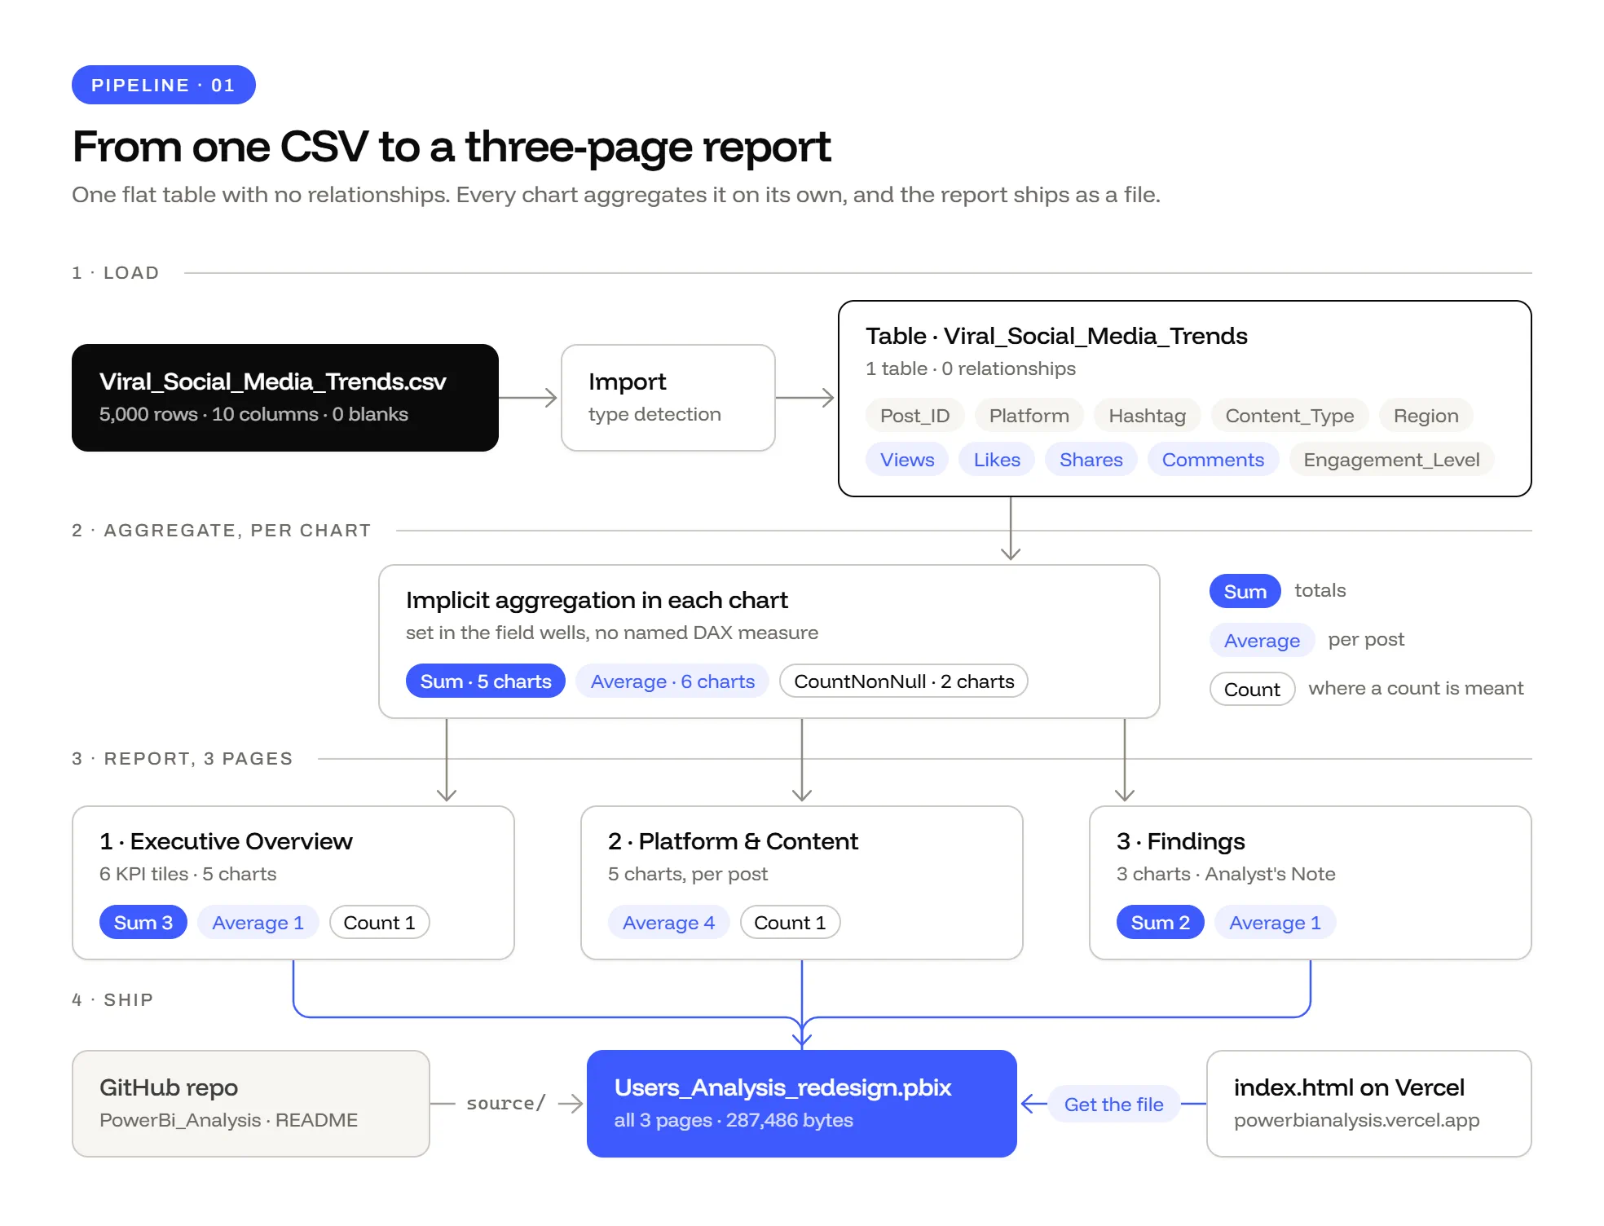This screenshot has height=1226, width=1604.
Task: Click the Average legend pill beside per post
Action: click(1262, 641)
